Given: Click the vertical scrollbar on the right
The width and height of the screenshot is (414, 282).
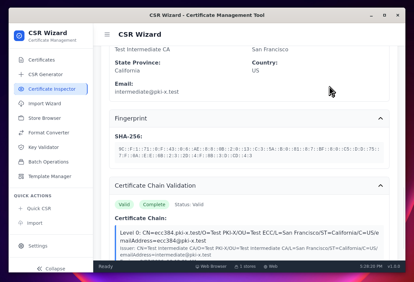Looking at the screenshot, I should tap(404, 218).
